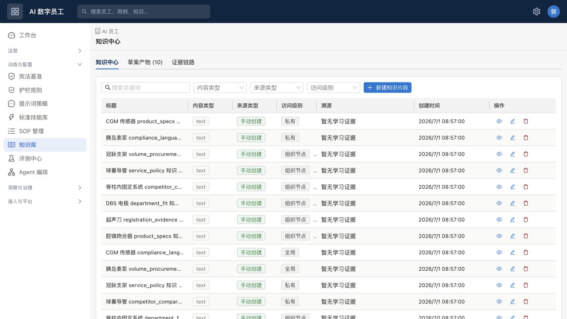Delete the 球囊导管 competitor_compar row

pyautogui.click(x=526, y=302)
